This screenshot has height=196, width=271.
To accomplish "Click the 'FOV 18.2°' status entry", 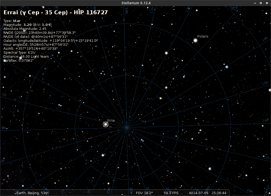I will pyautogui.click(x=144, y=193).
